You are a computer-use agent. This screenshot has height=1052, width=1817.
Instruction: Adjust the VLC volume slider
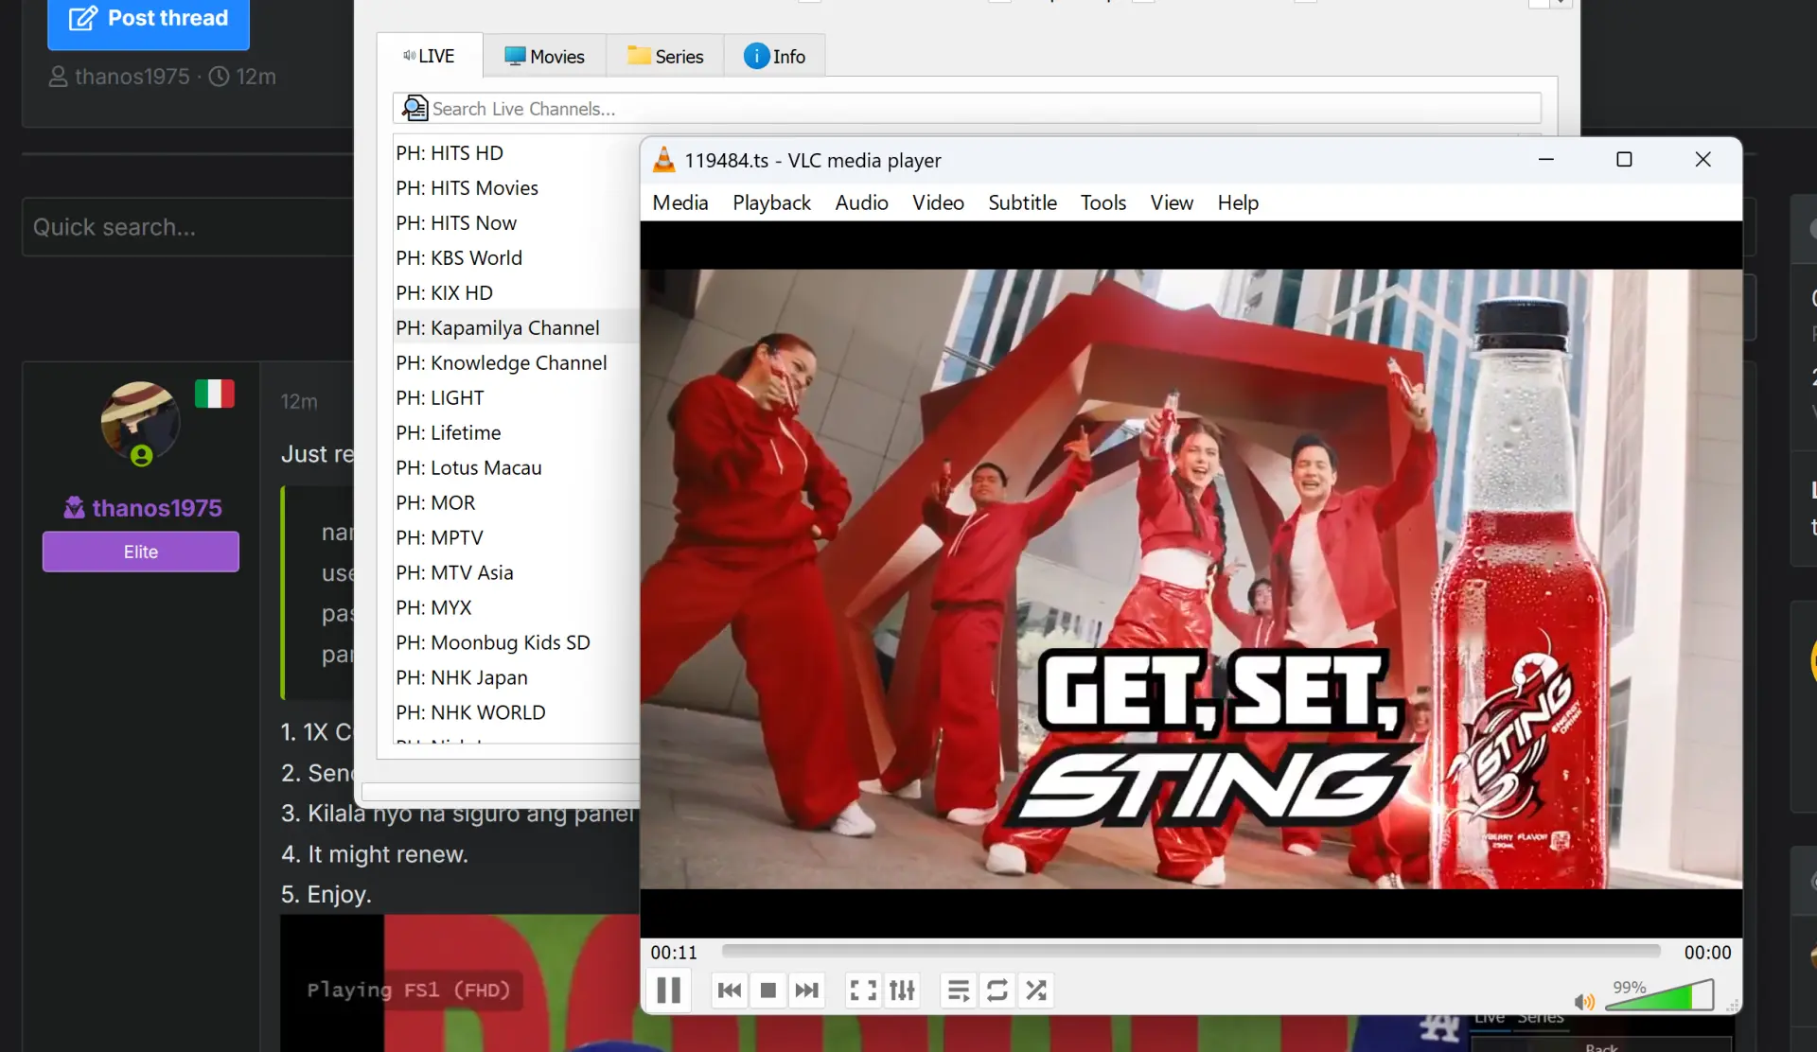(1659, 996)
